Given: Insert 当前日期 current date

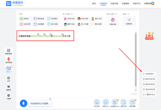Looking at the screenshot, I should coord(25,24).
